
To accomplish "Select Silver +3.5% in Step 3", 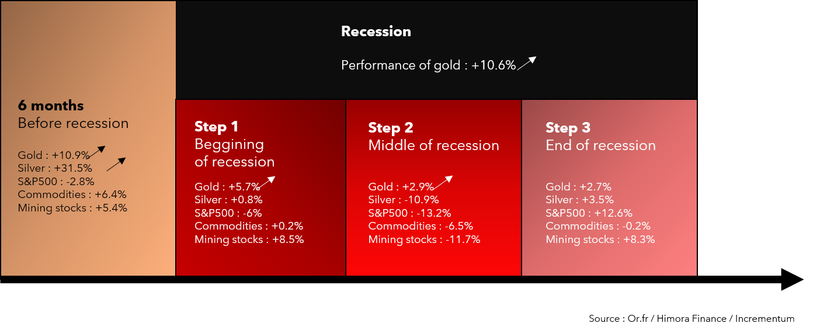I will [579, 200].
